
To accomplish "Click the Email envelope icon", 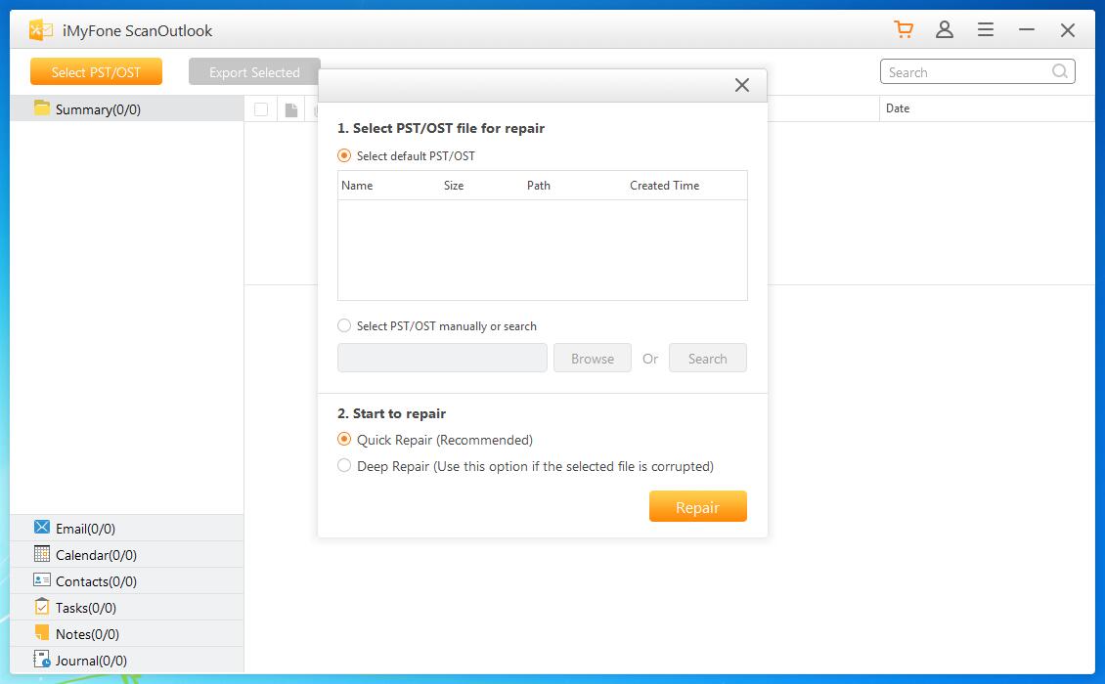I will pos(42,527).
